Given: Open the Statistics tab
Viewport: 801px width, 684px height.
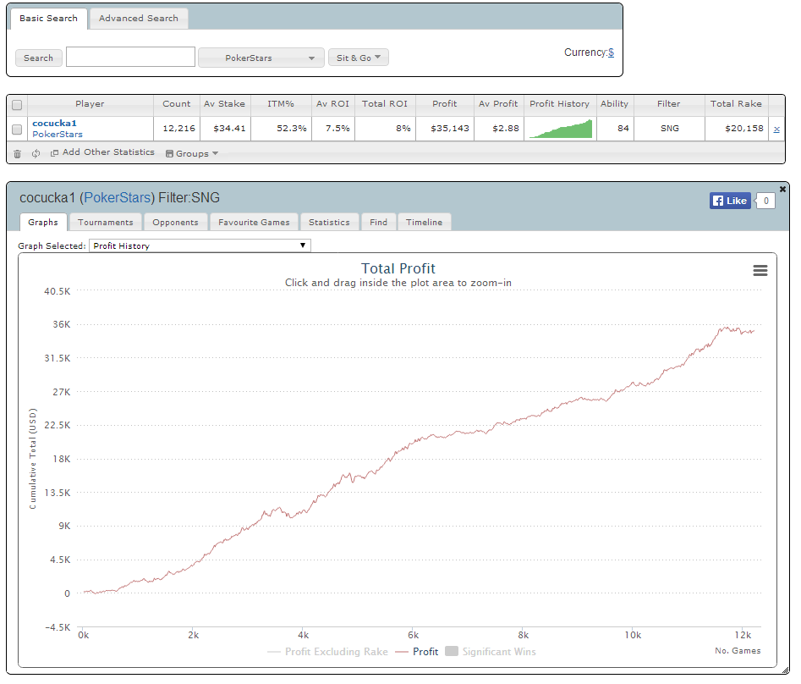Looking at the screenshot, I should pos(330,223).
